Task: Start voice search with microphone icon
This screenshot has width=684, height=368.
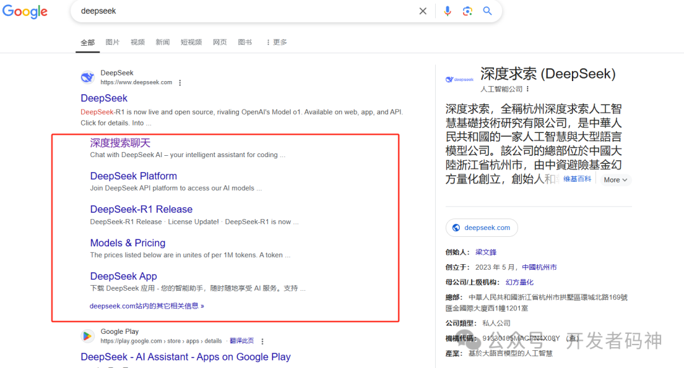Action: click(447, 11)
